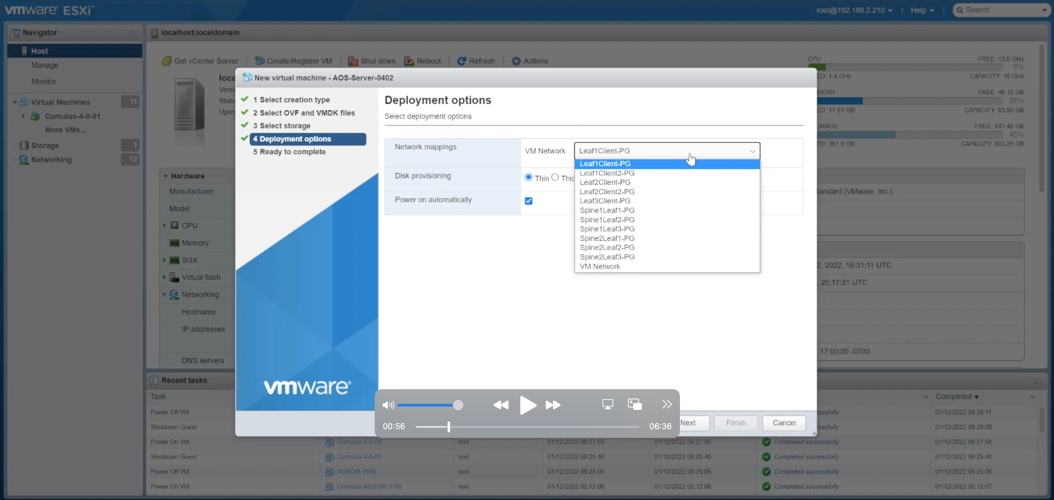Screen dimensions: 1054x500
Task: Collapse Networking hardware section
Action: point(164,294)
